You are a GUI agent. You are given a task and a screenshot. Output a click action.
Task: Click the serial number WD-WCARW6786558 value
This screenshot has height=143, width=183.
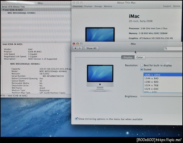click(53, 76)
